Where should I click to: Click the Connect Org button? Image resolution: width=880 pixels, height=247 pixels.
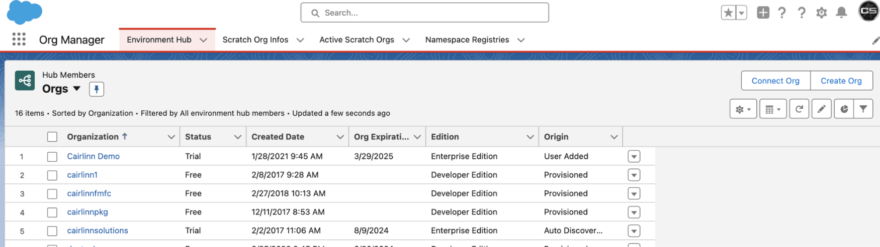(x=775, y=81)
